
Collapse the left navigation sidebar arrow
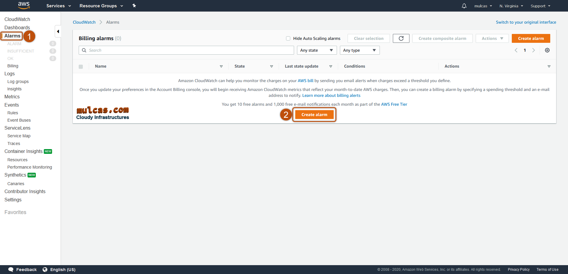pyautogui.click(x=58, y=31)
